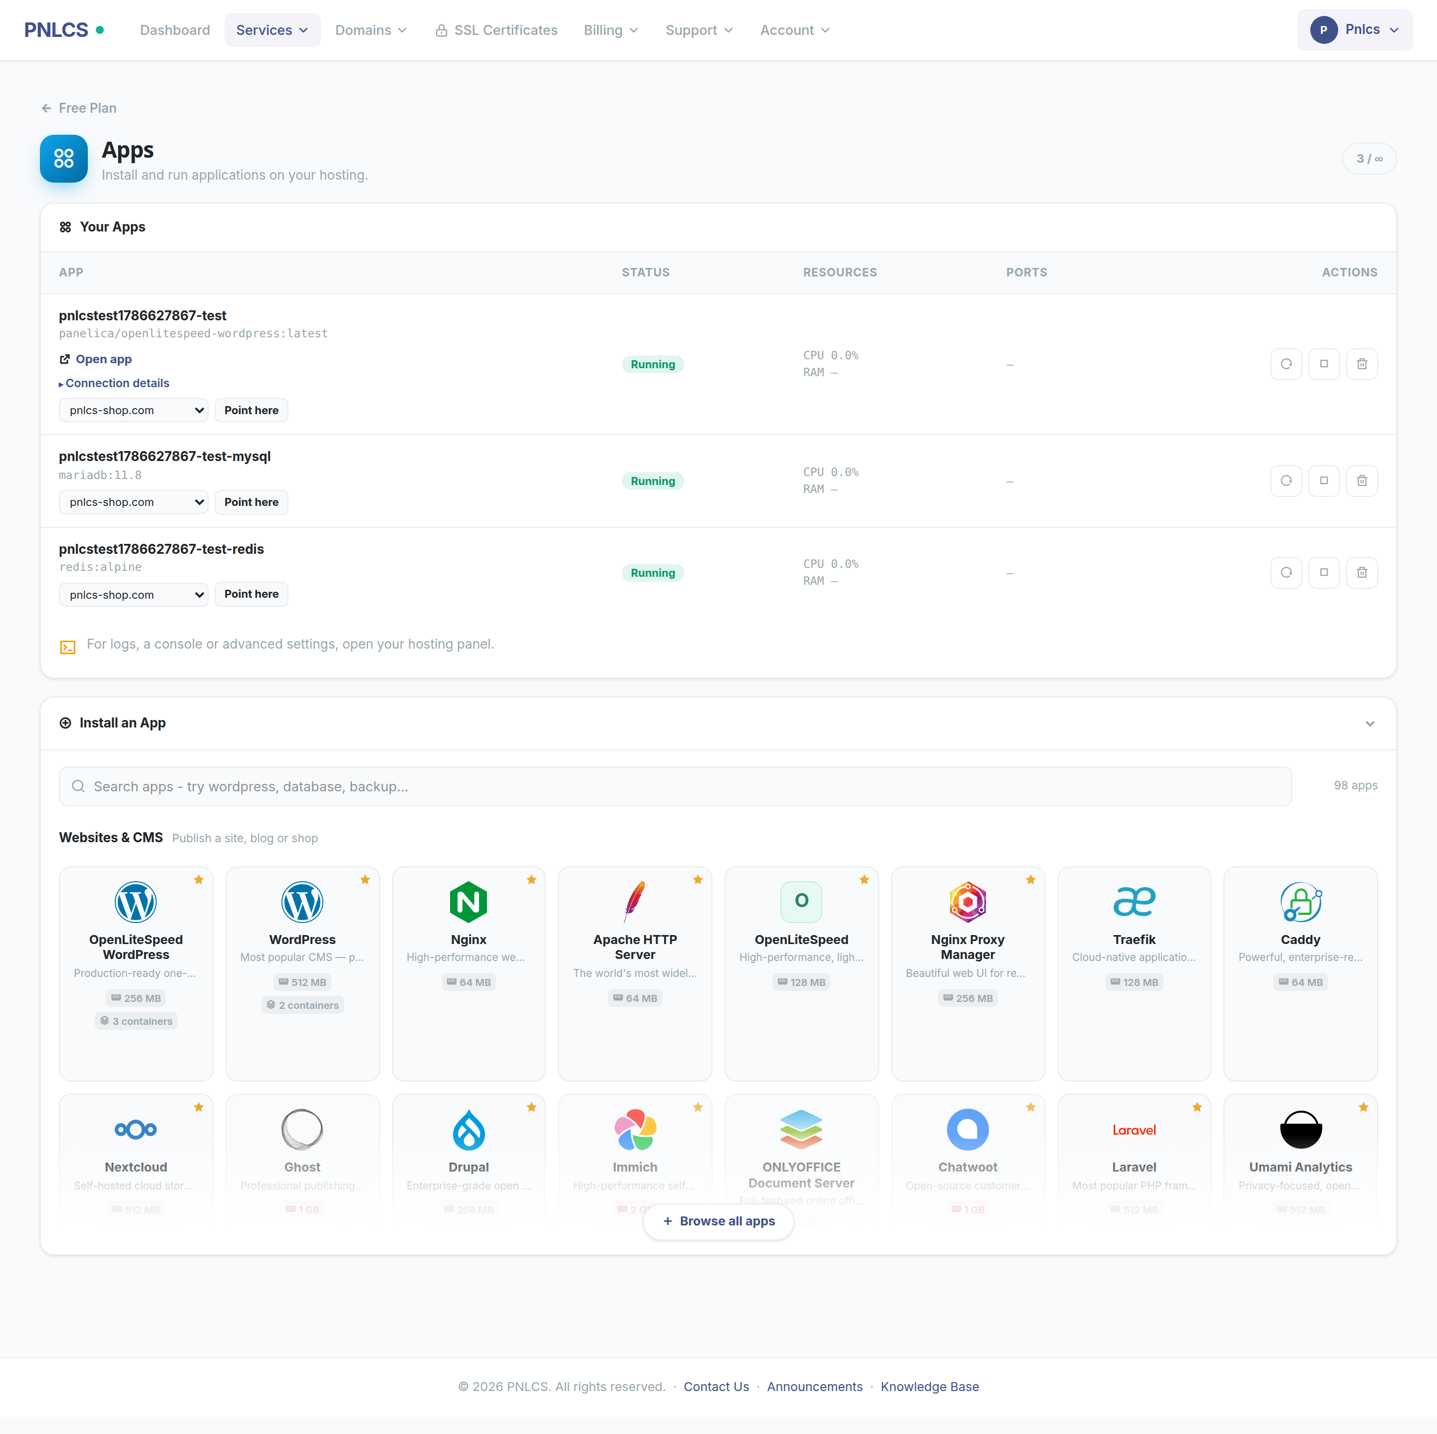Pick the Nginx app card
Image resolution: width=1437 pixels, height=1434 pixels.
point(469,973)
